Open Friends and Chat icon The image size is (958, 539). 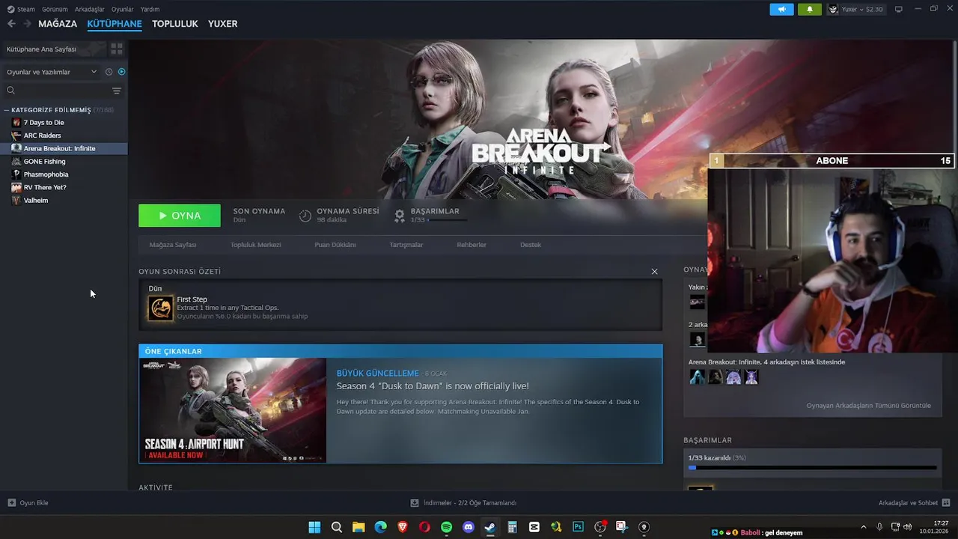coord(946,503)
